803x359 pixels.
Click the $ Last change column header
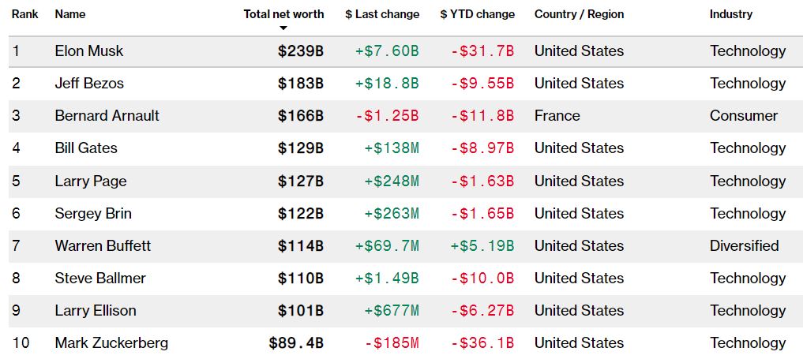pos(382,14)
